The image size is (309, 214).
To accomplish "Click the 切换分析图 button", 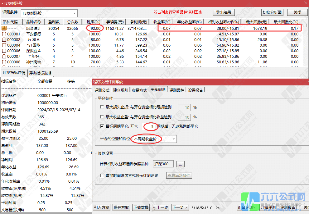I will (x=272, y=12).
